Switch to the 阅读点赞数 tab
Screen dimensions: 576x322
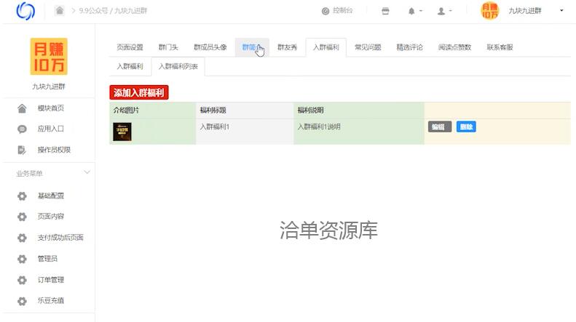click(455, 47)
